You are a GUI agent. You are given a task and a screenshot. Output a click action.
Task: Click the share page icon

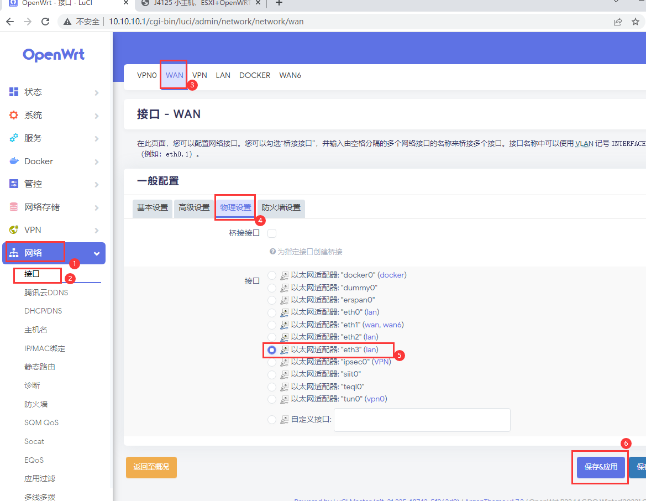tap(618, 22)
